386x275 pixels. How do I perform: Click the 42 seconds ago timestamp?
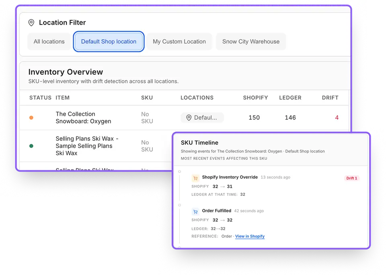point(249,211)
